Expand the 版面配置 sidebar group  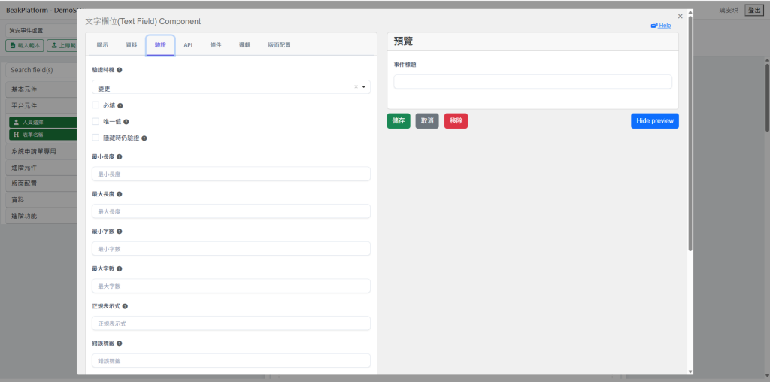pyautogui.click(x=42, y=183)
